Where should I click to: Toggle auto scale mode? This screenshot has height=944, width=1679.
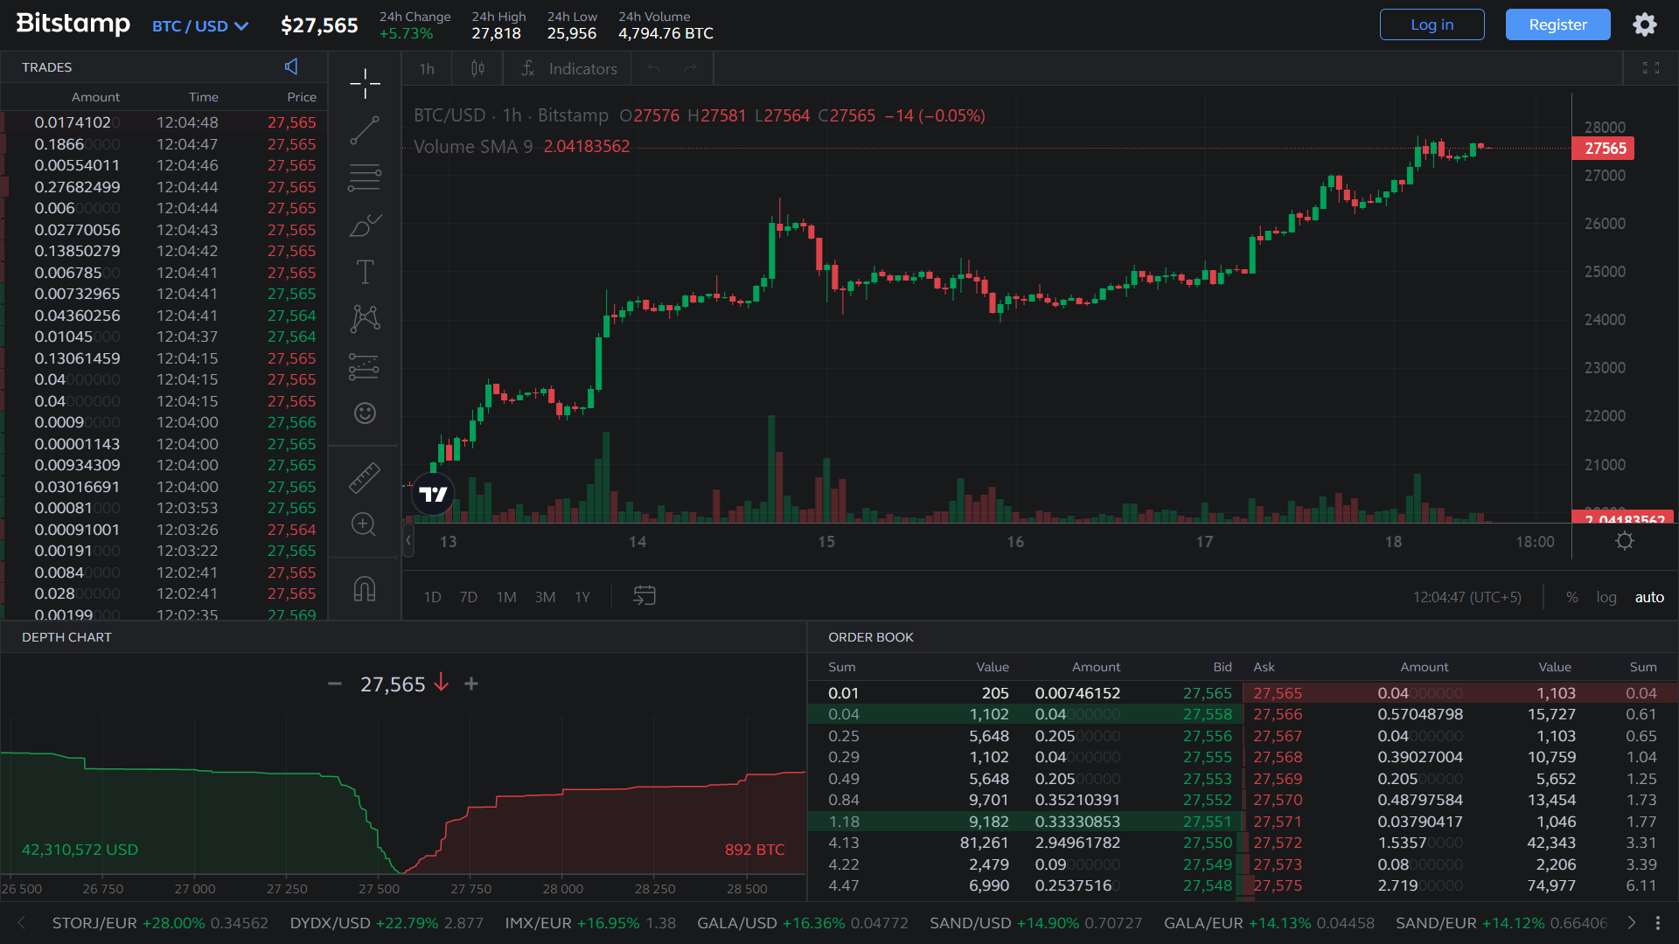click(1649, 597)
